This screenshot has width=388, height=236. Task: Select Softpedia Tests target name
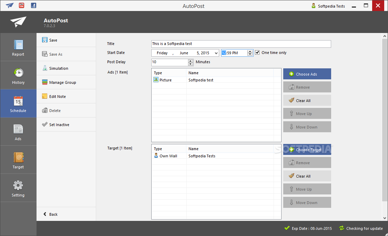click(202, 156)
